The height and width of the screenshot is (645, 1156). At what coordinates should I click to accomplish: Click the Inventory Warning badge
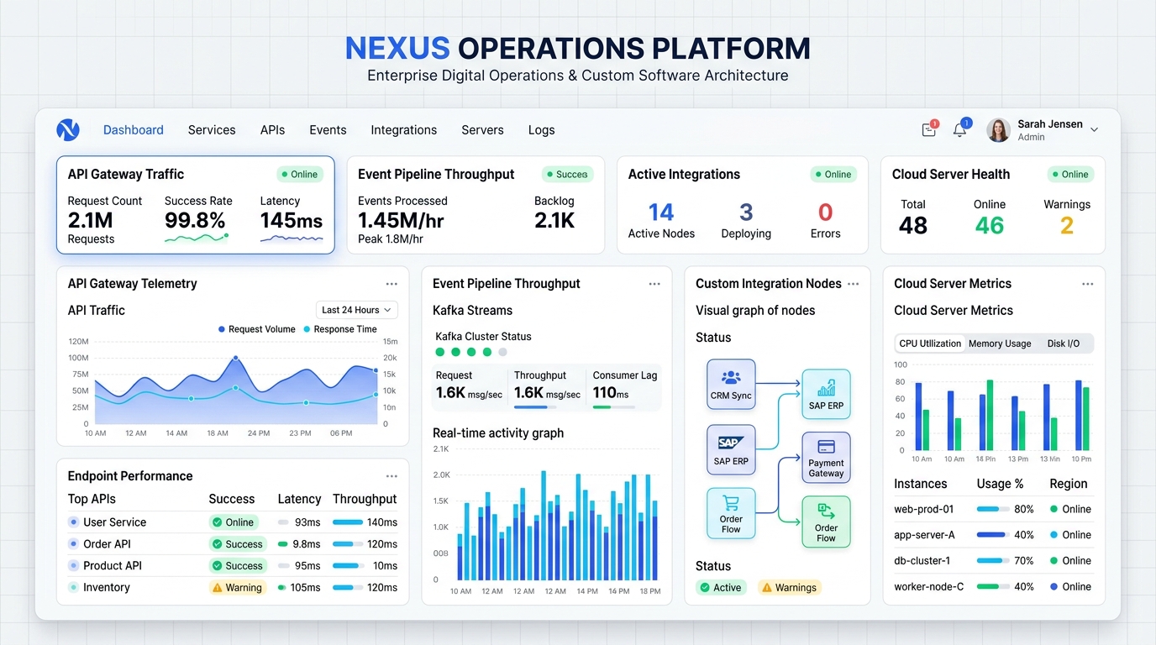click(237, 588)
